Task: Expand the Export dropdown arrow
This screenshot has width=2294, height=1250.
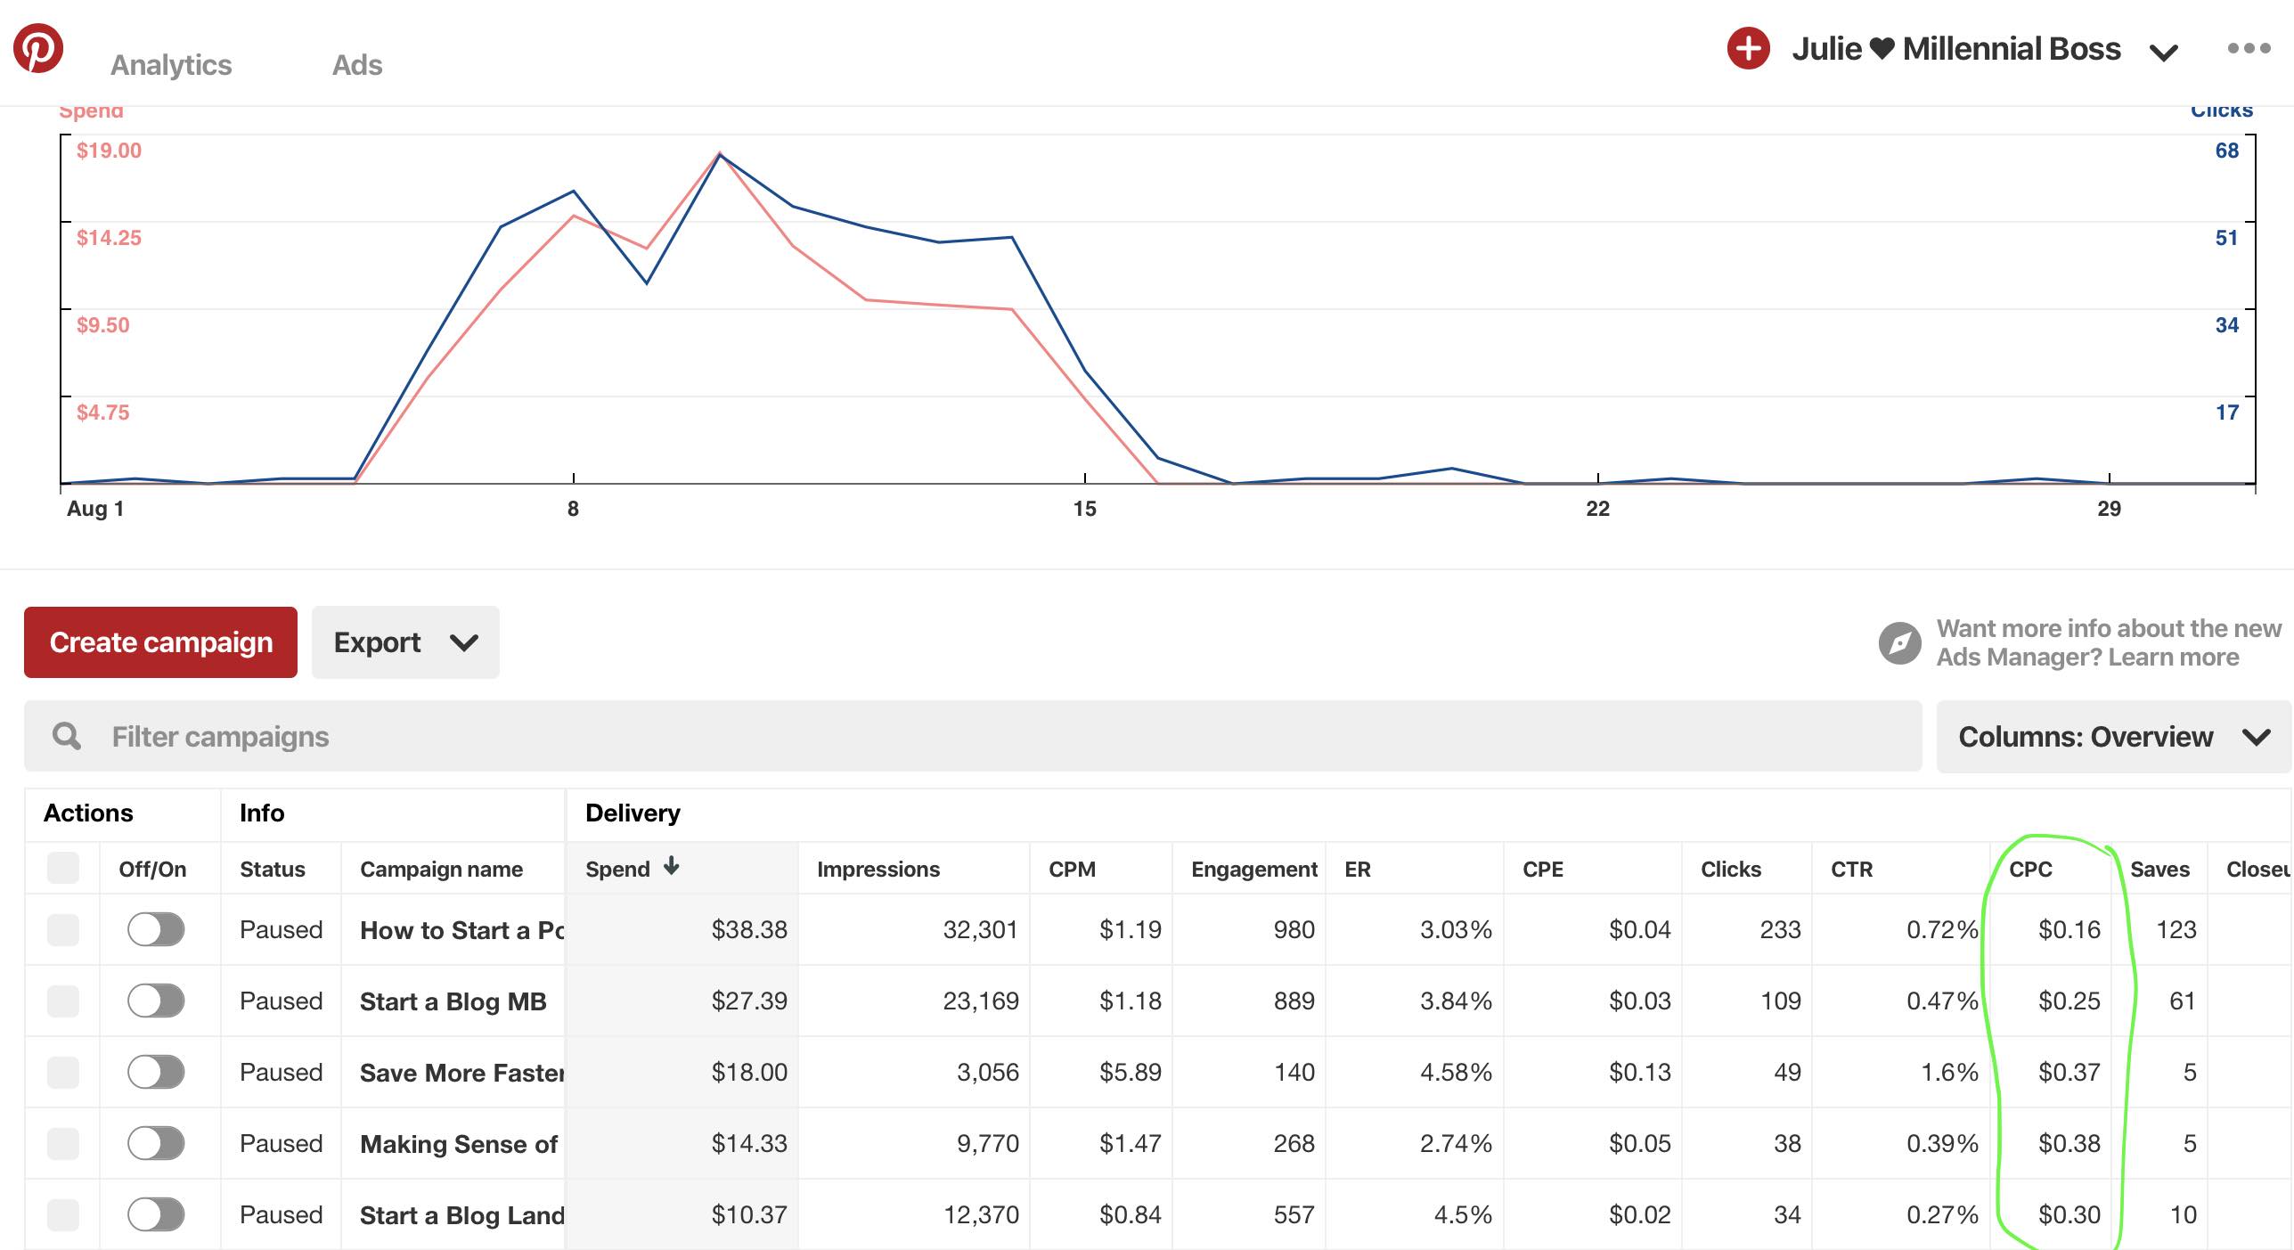Action: 463,642
